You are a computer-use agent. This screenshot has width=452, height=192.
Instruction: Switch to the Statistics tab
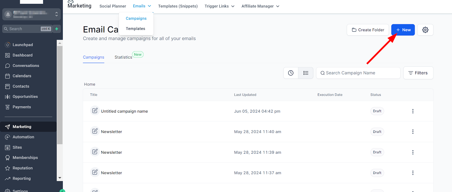click(x=123, y=57)
